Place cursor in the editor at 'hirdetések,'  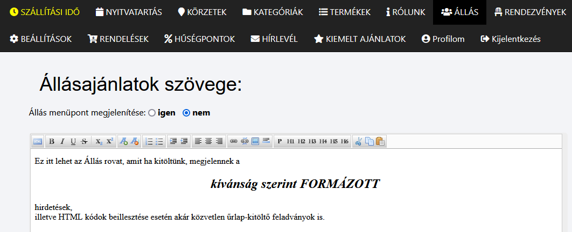pyautogui.click(x=54, y=208)
